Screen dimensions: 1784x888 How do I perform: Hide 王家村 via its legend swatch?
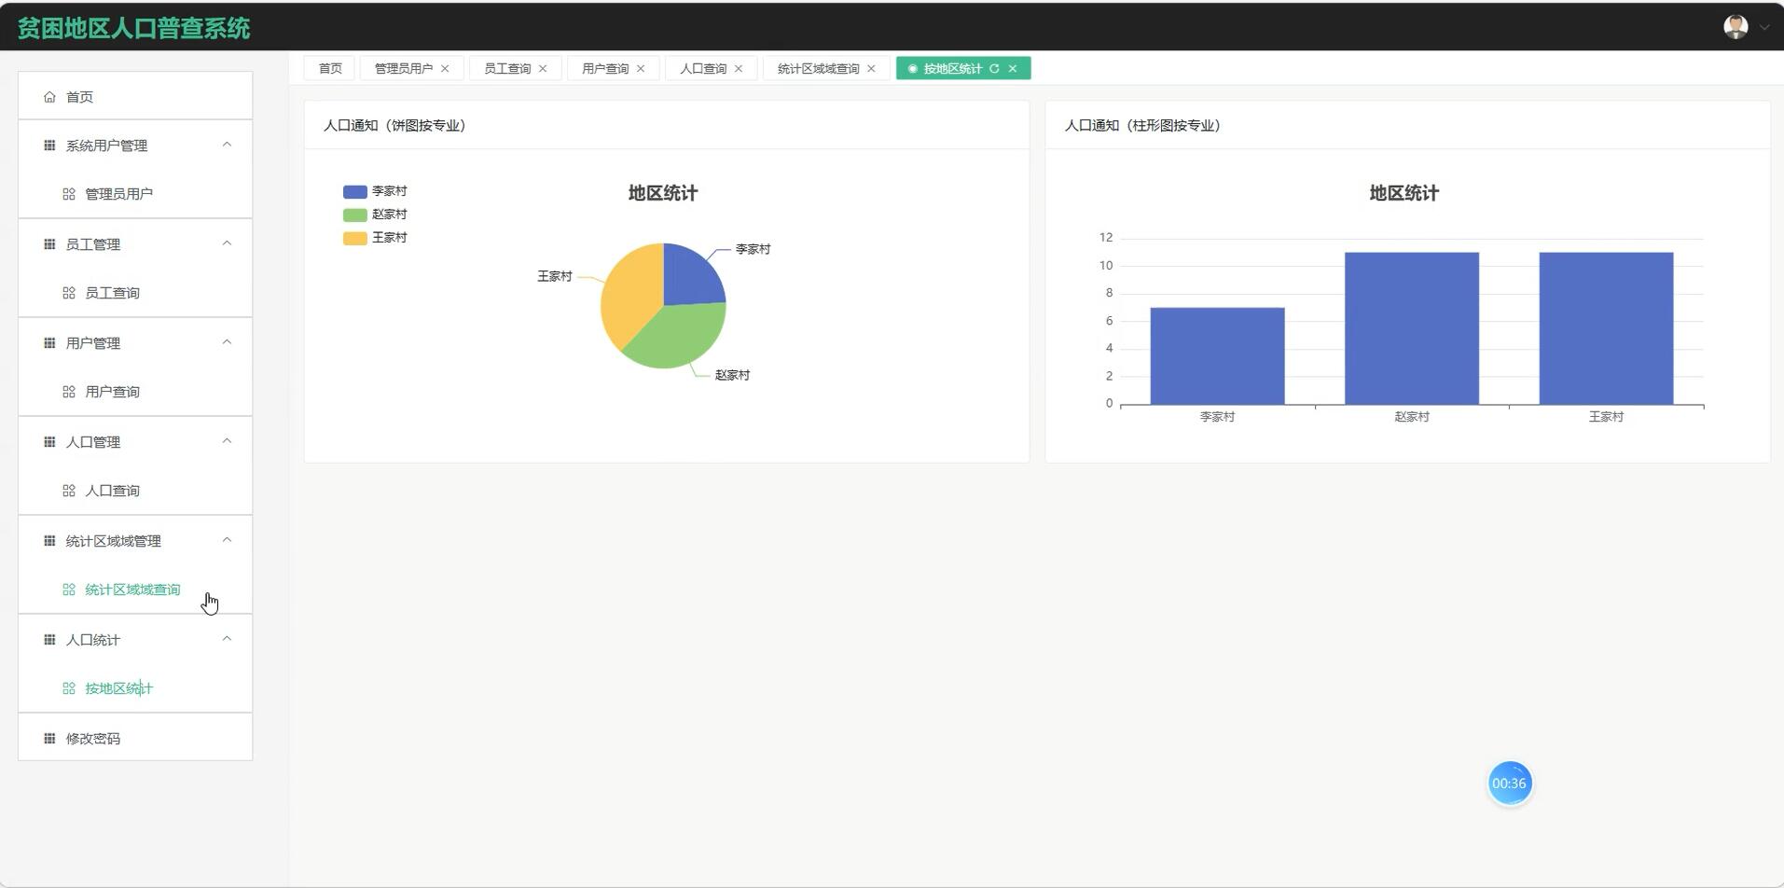(x=353, y=237)
